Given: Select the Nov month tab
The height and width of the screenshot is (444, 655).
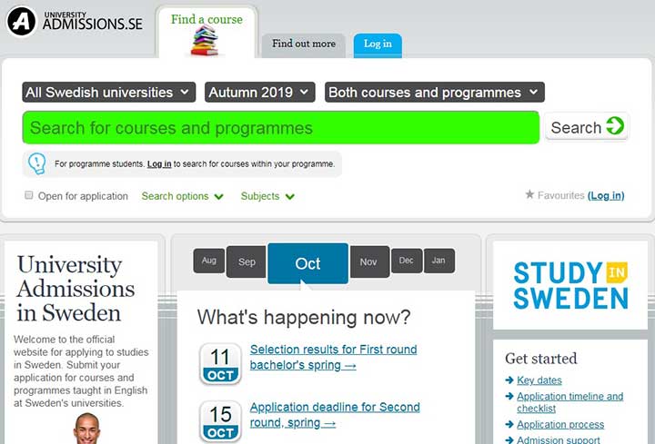Looking at the screenshot, I should [368, 262].
